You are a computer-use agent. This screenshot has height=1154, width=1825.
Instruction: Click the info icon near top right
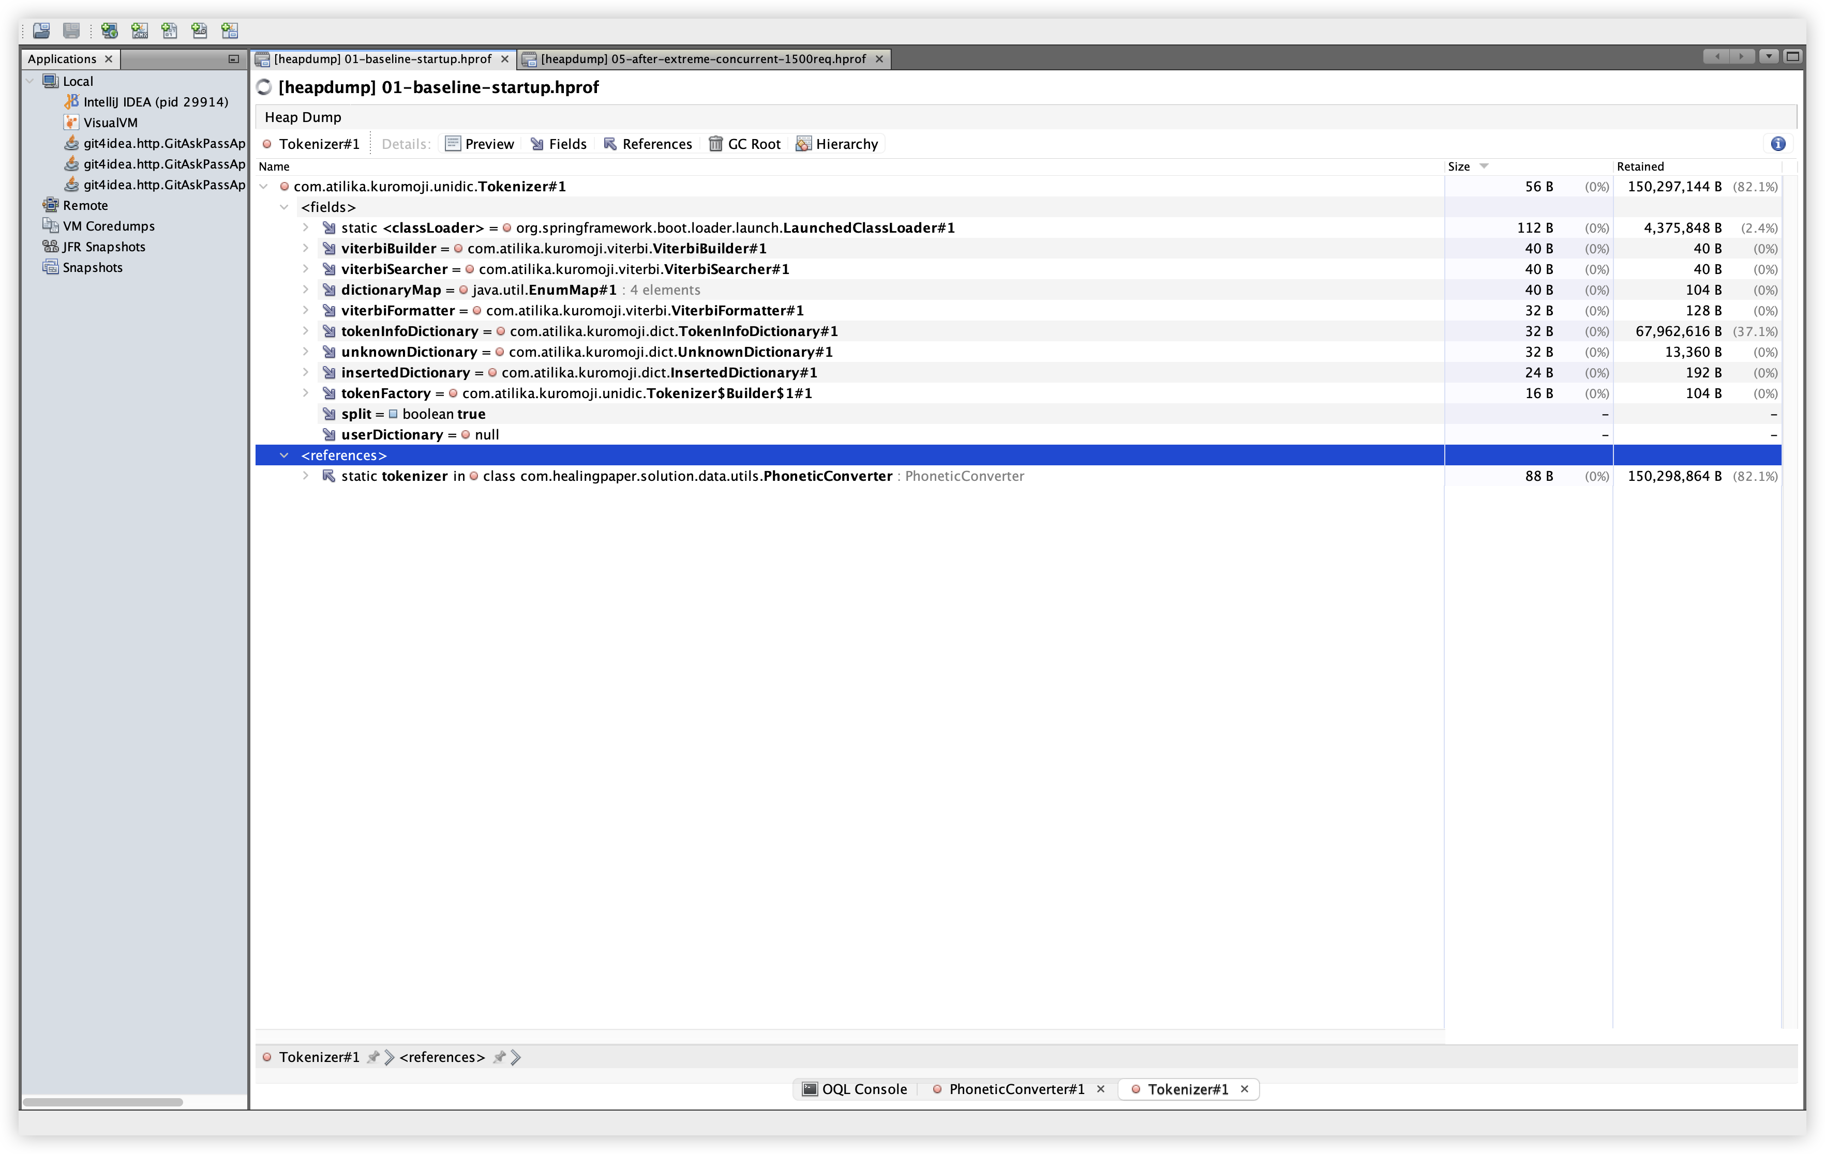(x=1778, y=143)
